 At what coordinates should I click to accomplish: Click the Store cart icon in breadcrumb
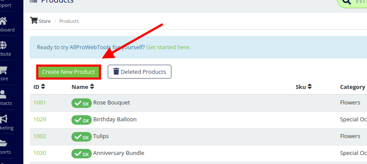pyautogui.click(x=33, y=21)
